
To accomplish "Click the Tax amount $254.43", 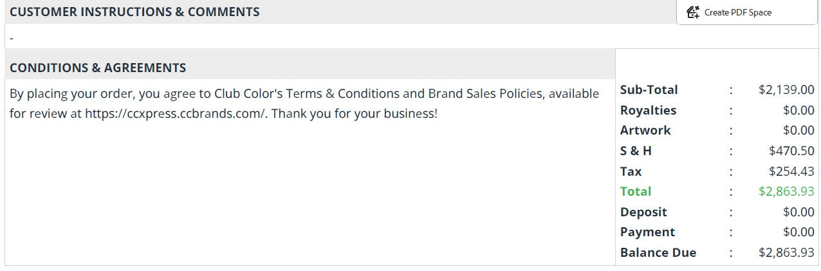I will 791,171.
